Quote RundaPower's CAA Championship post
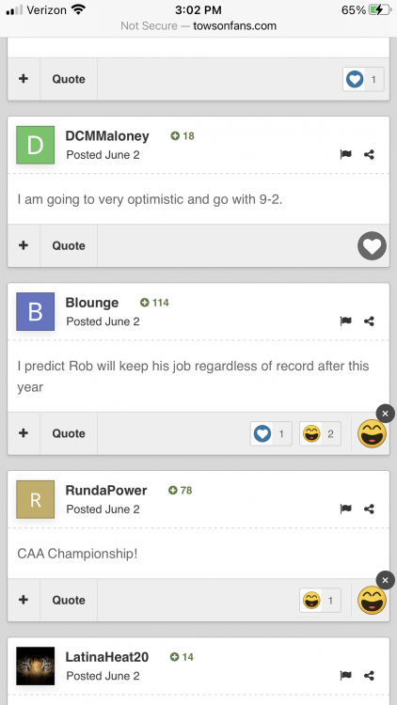The image size is (397, 705). click(69, 600)
